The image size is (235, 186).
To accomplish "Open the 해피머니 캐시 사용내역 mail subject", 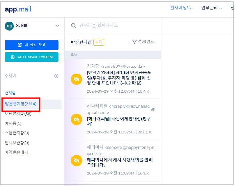I will tap(119, 162).
